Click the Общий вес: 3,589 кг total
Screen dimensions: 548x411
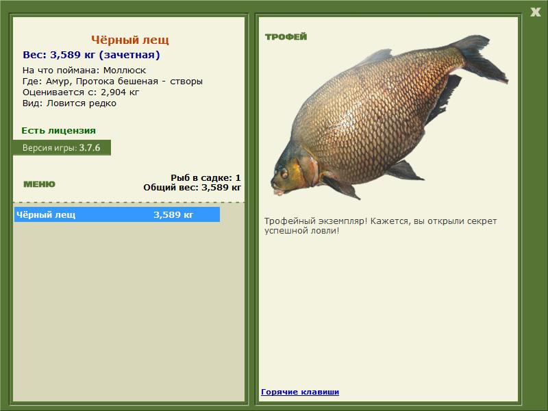point(192,186)
